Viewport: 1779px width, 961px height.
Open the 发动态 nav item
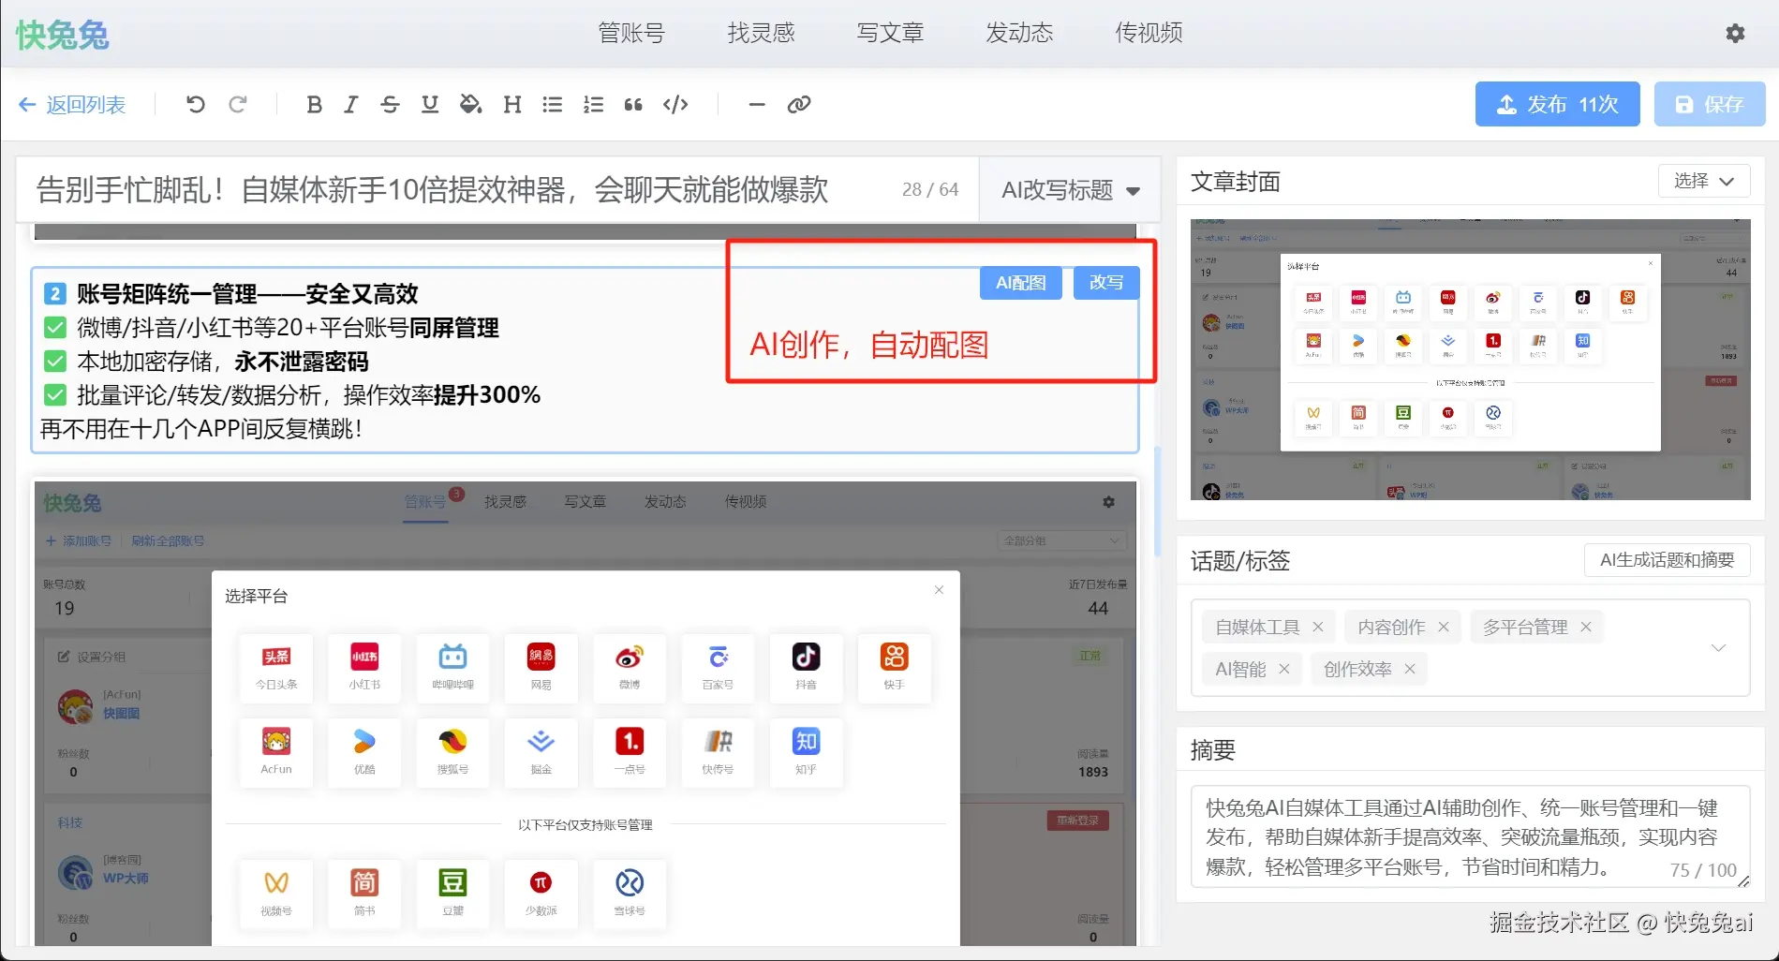click(1018, 33)
